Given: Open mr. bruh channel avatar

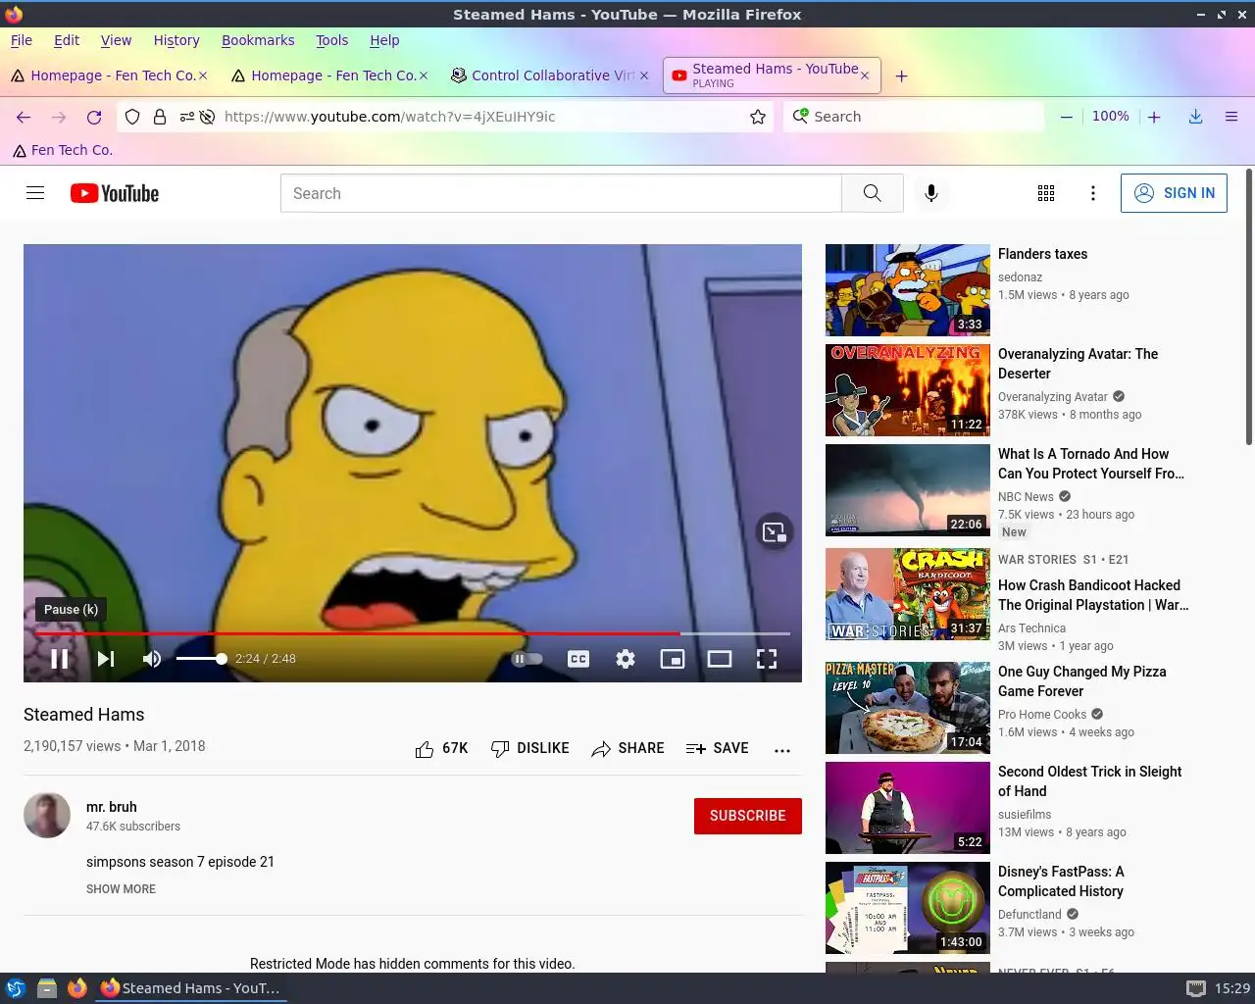Looking at the screenshot, I should click(47, 815).
